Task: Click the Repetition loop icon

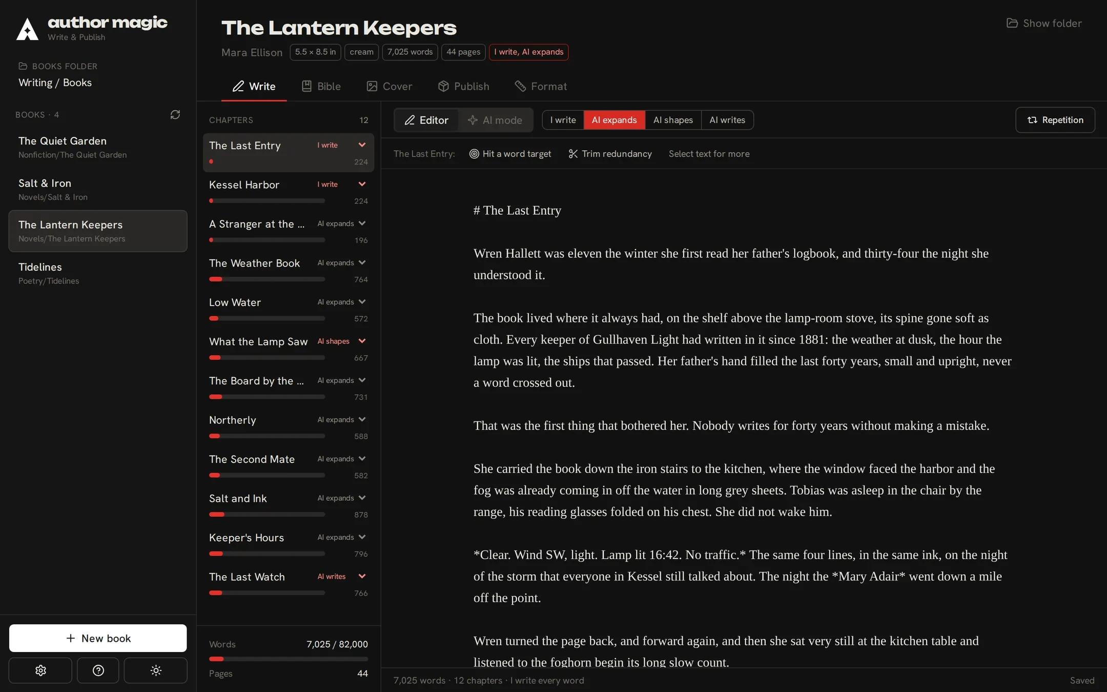Action: point(1032,120)
